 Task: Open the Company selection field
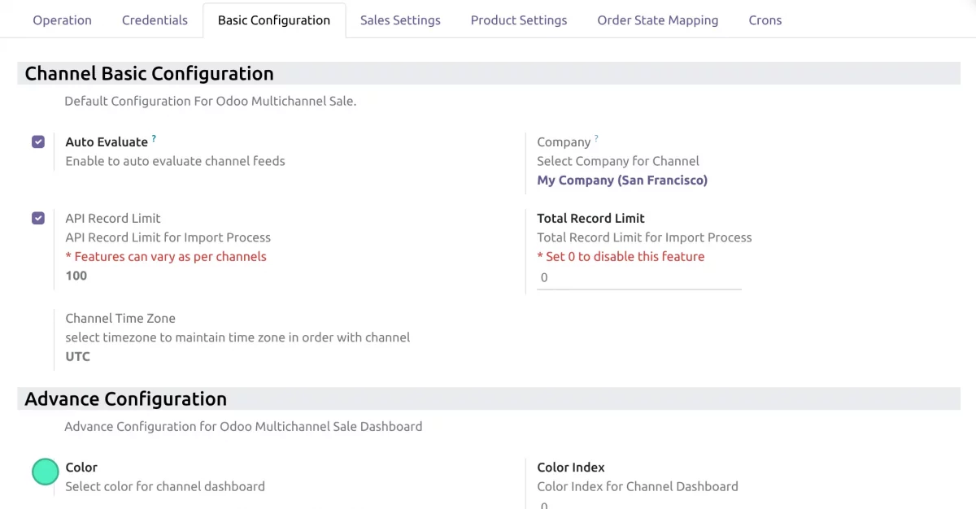tap(622, 181)
